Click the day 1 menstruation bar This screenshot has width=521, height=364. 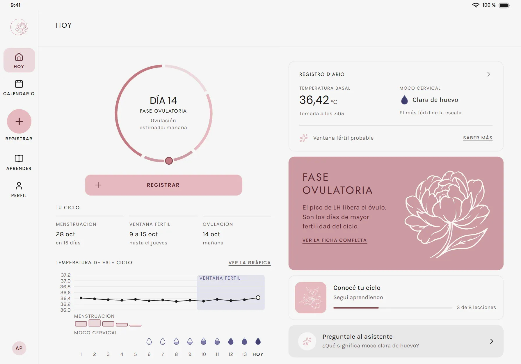point(81,324)
